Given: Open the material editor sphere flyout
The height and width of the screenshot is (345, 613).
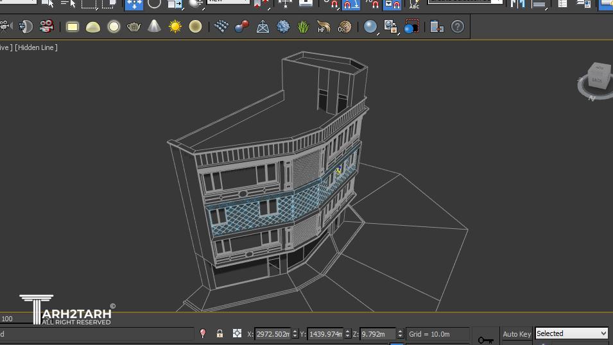Looking at the screenshot, I should [370, 26].
